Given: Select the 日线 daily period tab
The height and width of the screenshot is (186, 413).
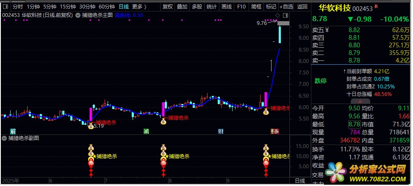Looking at the screenshot, I should tap(124, 7).
